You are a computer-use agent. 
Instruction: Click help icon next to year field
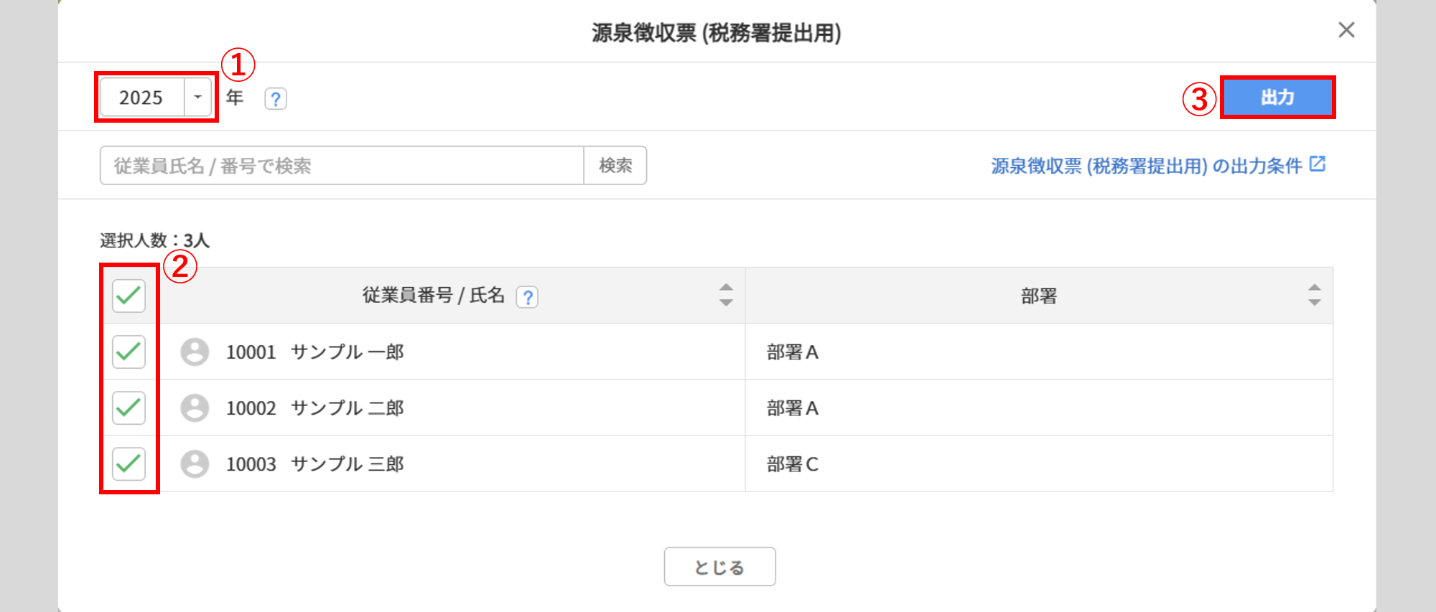tap(276, 98)
